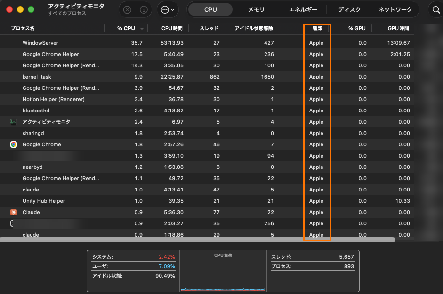The image size is (443, 294).
Task: Click the スレッド total 5,657
Action: (346, 257)
